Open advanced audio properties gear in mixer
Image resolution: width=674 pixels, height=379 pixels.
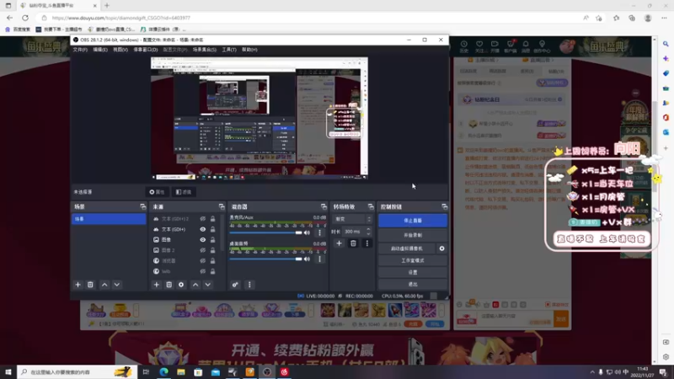235,285
